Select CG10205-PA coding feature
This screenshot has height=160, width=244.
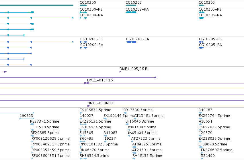coord(201,48)
